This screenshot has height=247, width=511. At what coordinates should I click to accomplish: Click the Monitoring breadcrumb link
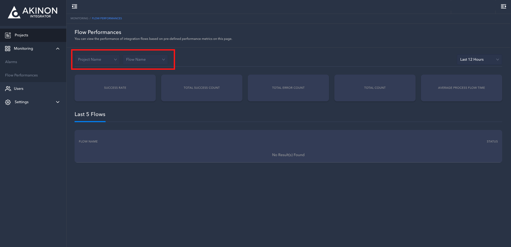coord(79,18)
